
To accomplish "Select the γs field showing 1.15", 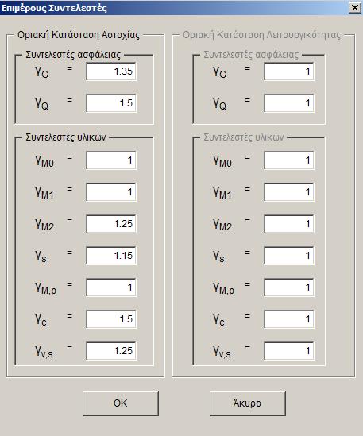I will click(x=111, y=256).
